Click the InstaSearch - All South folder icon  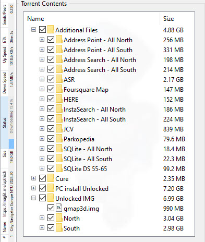tap(59, 119)
